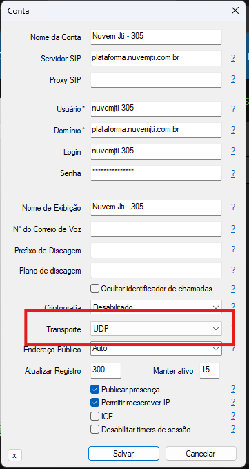
Task: Click Salvar to save the account
Action: [123, 453]
